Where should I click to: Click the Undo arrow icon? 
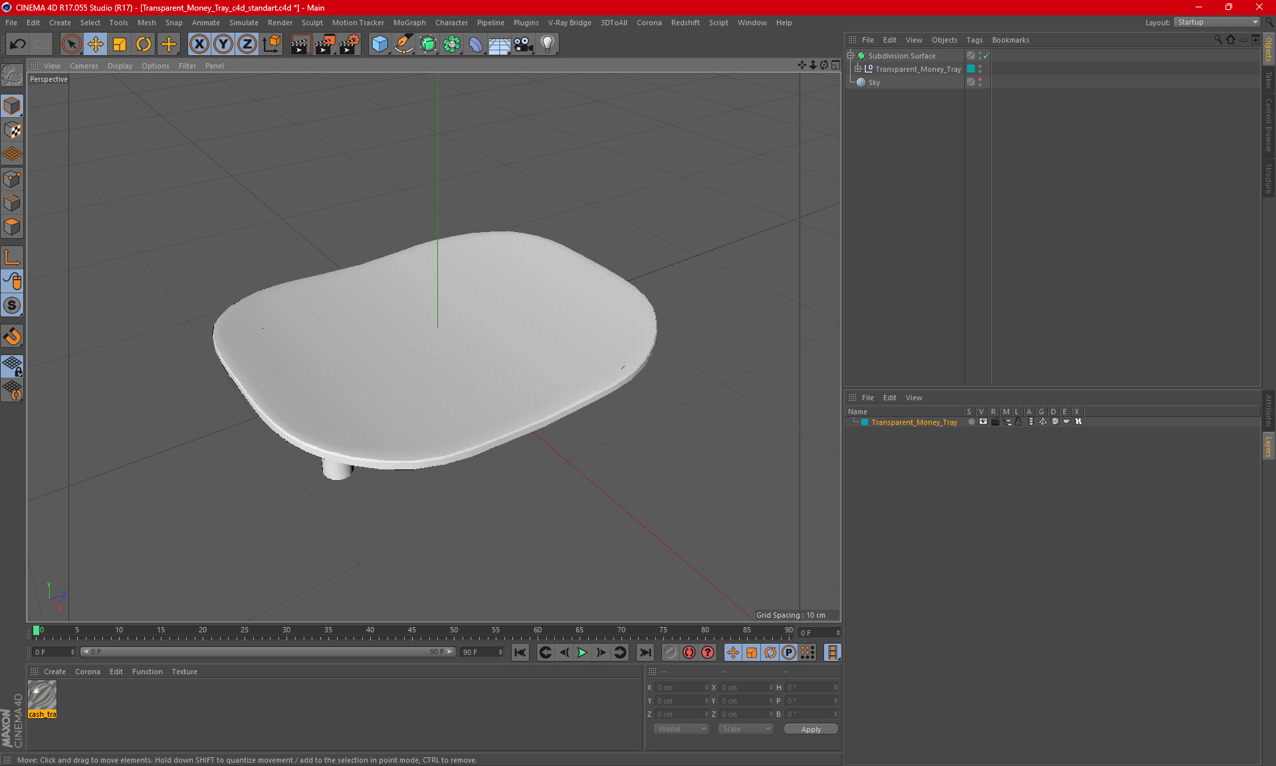(18, 44)
